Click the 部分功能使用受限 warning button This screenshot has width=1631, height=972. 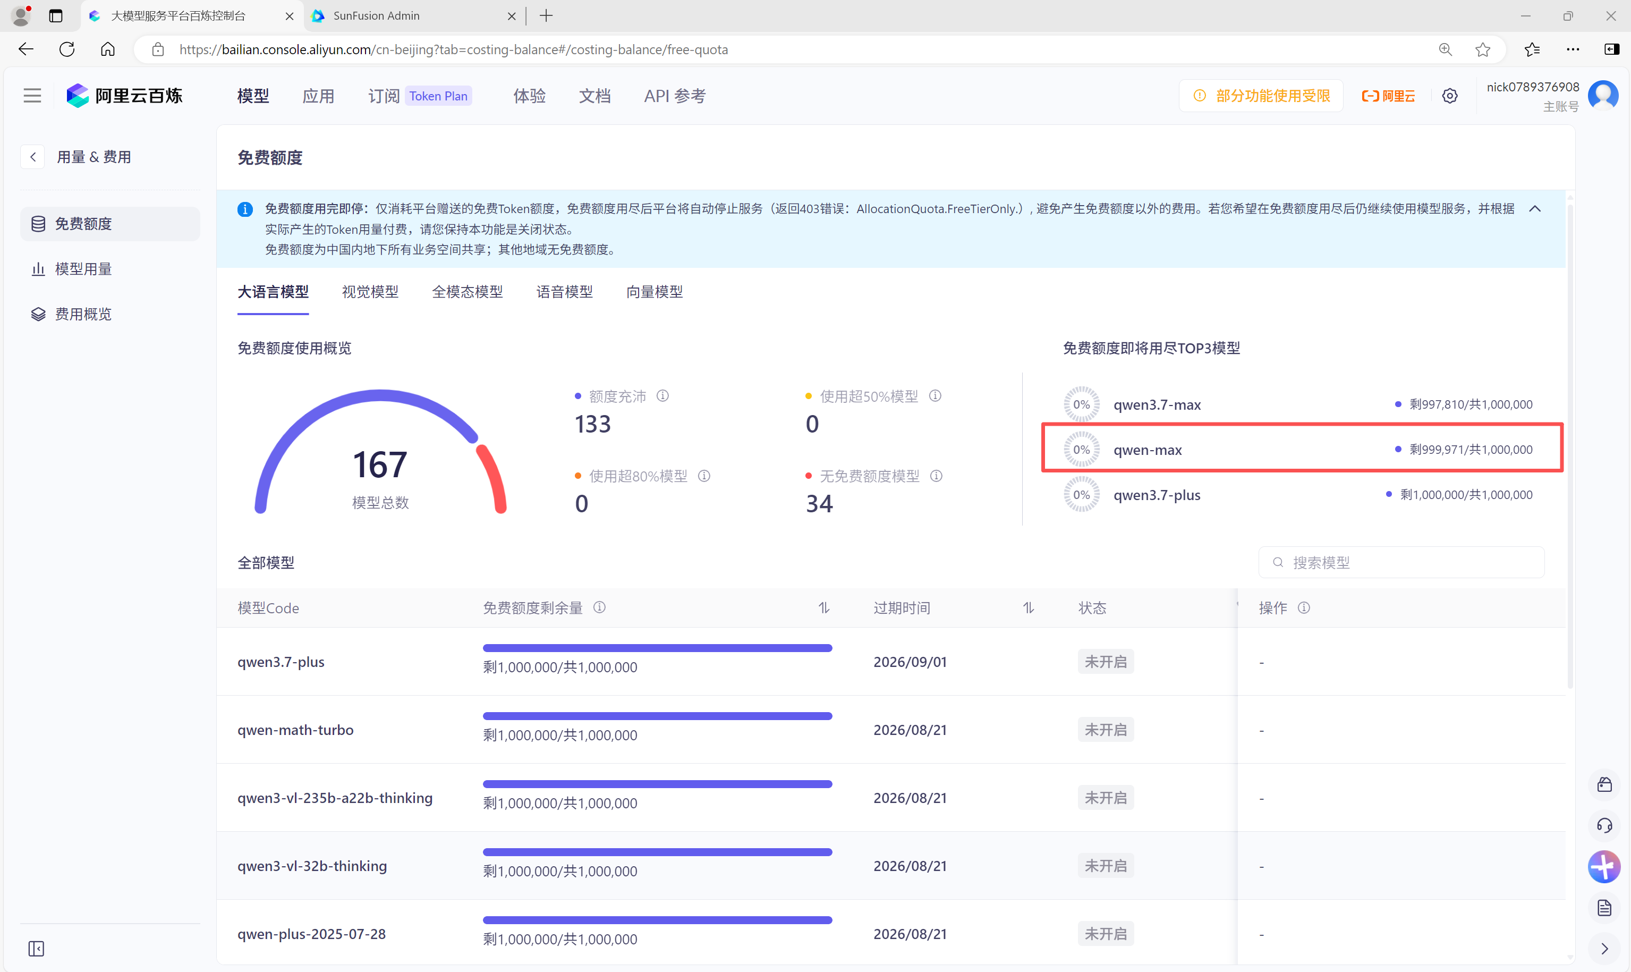tap(1261, 96)
